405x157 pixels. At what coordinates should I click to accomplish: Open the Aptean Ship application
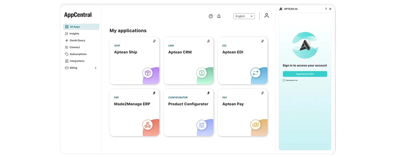pos(135,61)
